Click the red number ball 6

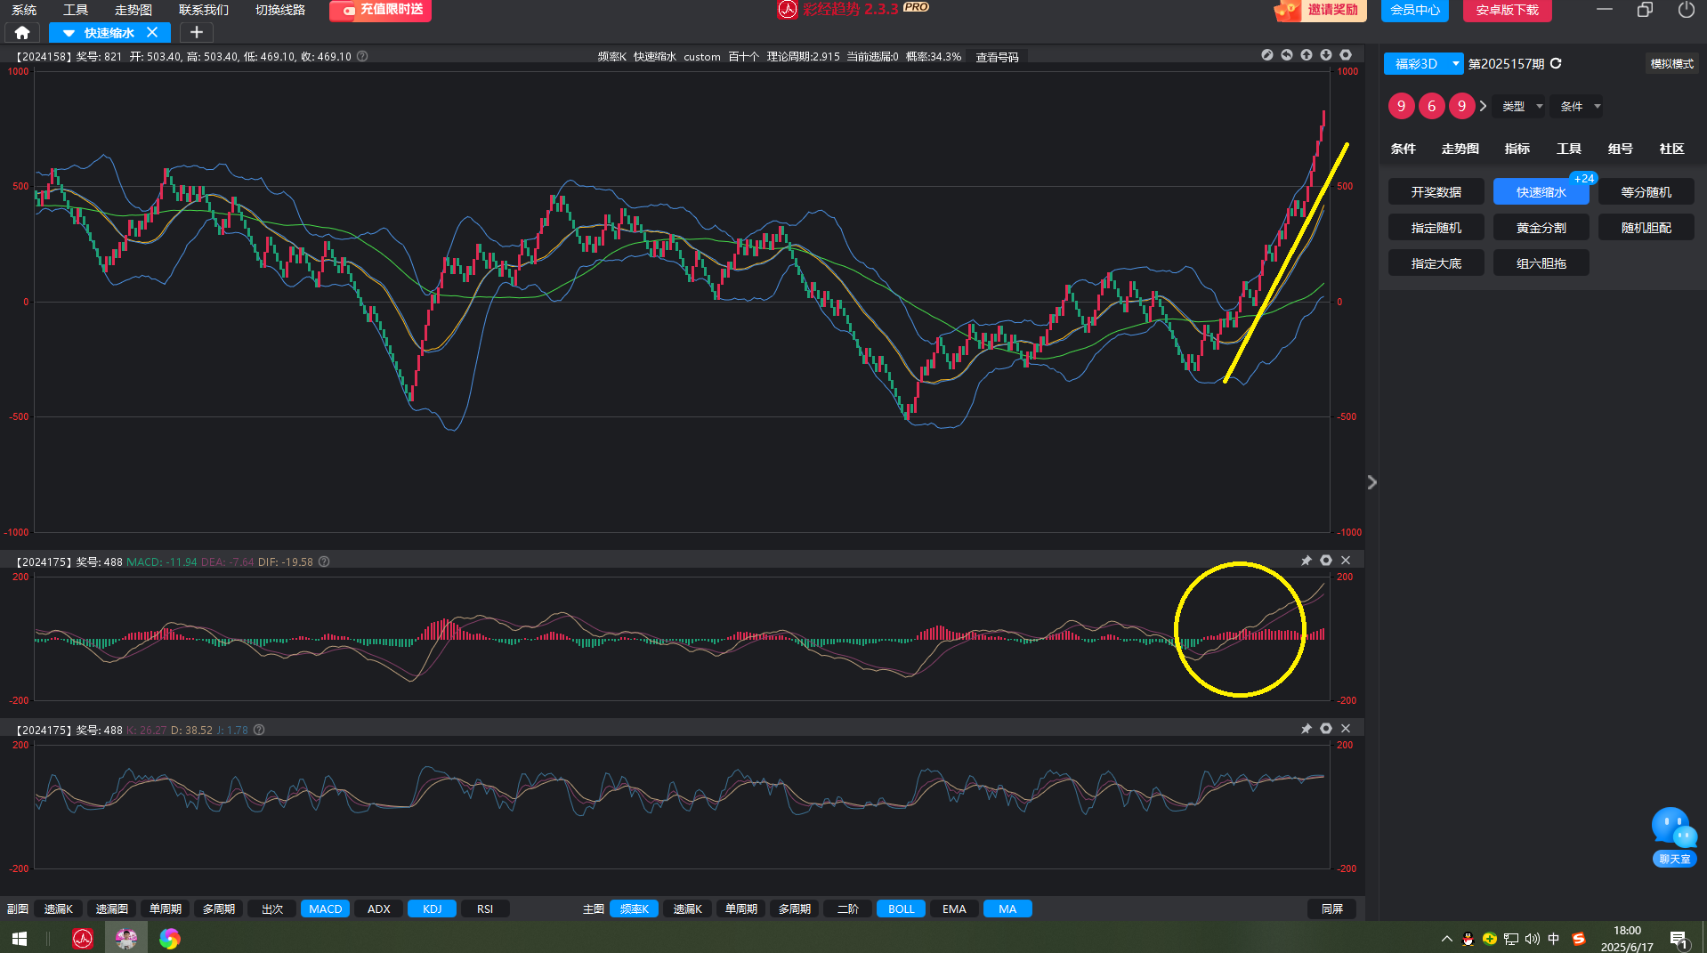click(1431, 106)
